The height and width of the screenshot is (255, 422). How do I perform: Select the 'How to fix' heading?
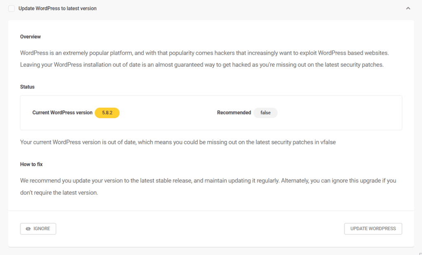31,165
